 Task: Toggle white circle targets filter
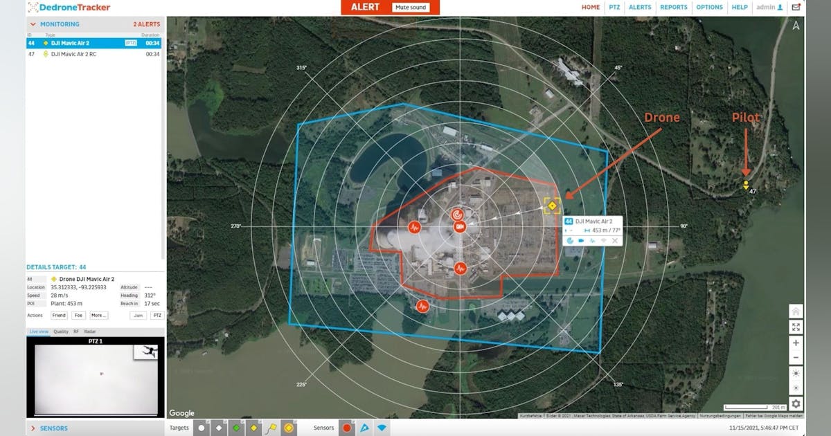202,428
